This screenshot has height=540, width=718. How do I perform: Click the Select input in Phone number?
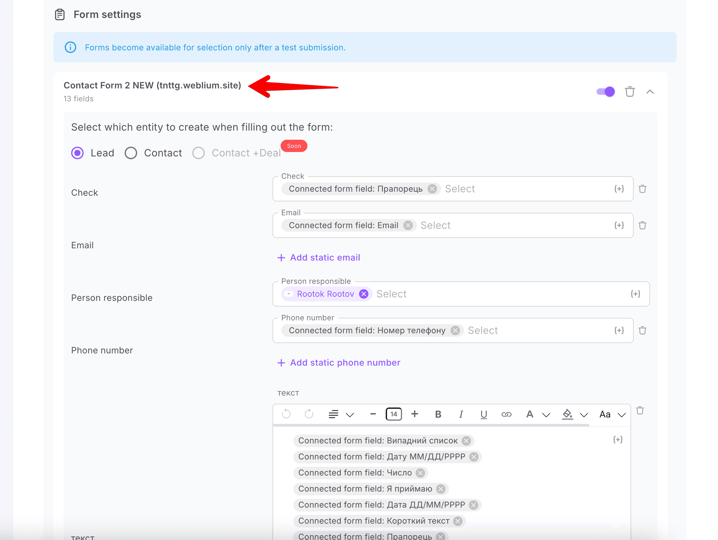[x=483, y=330]
